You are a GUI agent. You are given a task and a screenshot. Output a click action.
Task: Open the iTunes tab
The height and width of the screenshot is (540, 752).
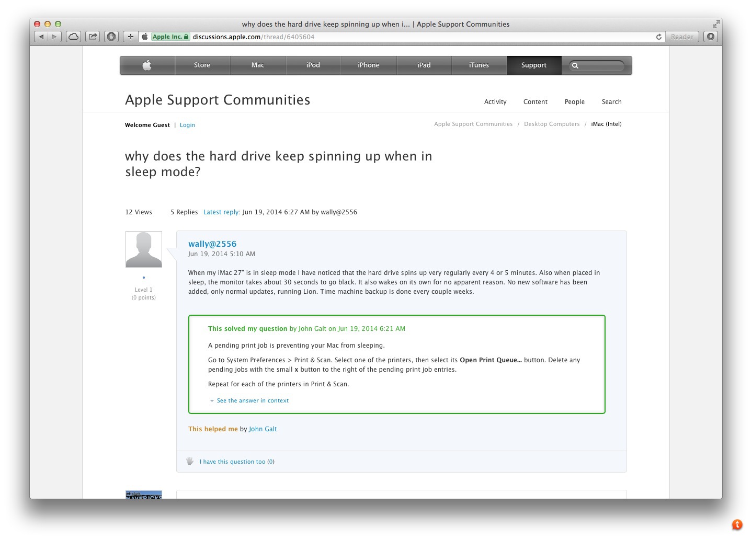click(479, 65)
